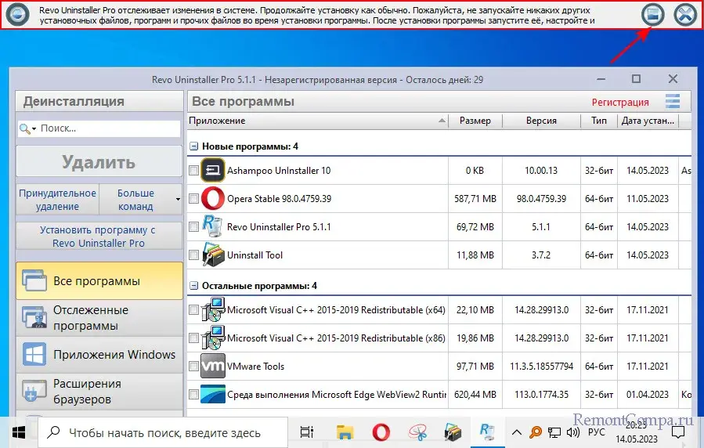Open Opera browser from the Windows taskbar
The width and height of the screenshot is (704, 448).
[381, 432]
